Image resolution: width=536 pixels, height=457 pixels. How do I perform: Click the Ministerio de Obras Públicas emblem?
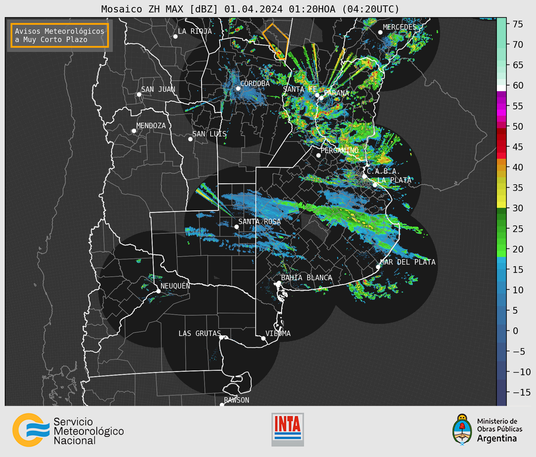(x=462, y=429)
